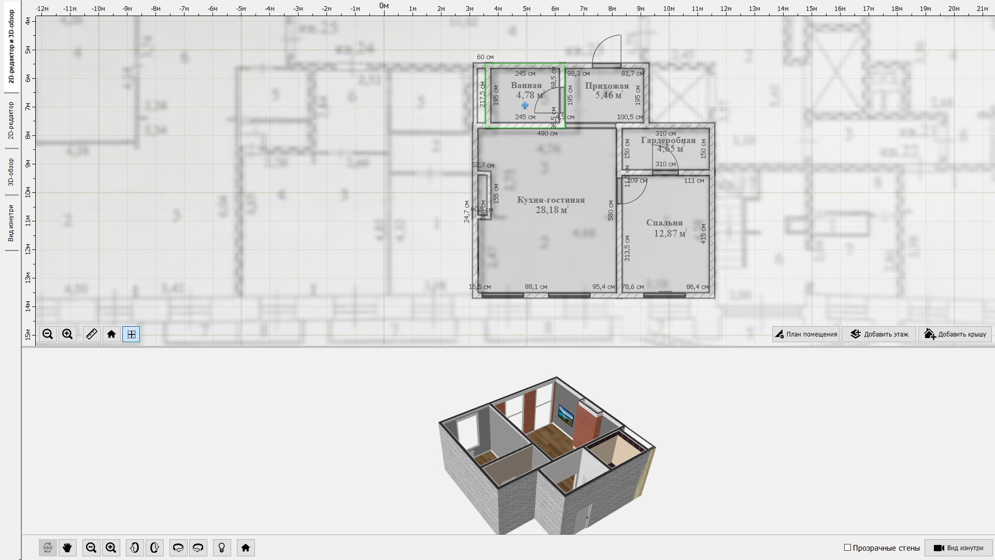Toggle grid snapping icon in 2D editor

pos(131,334)
